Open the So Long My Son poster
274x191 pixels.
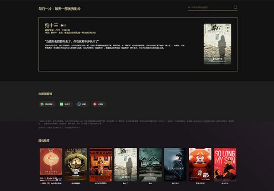pyautogui.click(x=225, y=164)
